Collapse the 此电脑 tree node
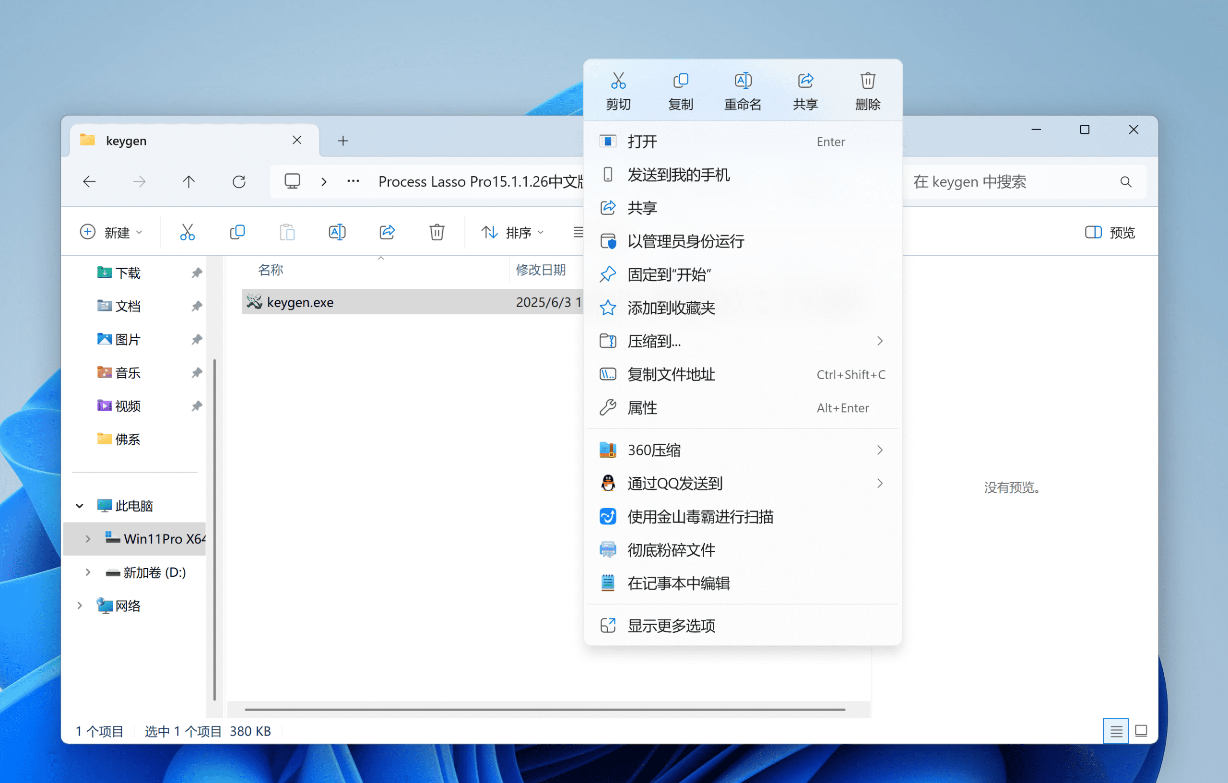 click(80, 506)
